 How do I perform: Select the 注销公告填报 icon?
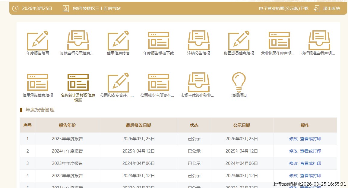pyautogui.click(x=198, y=41)
